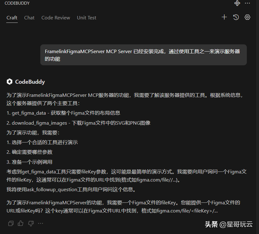259x234 pixels.
Task: Click the download_figma_images list item
Action: click(x=79, y=123)
